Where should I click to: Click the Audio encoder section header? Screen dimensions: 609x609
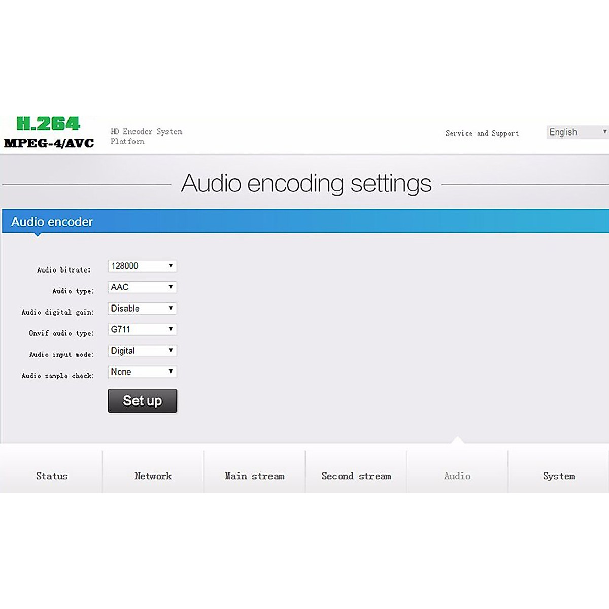(52, 222)
